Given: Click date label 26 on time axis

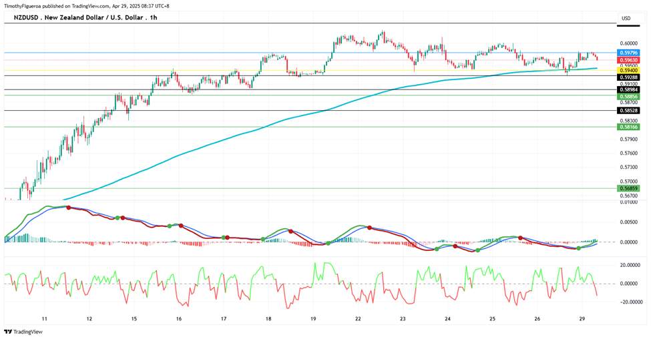Looking at the screenshot, I should (x=537, y=319).
